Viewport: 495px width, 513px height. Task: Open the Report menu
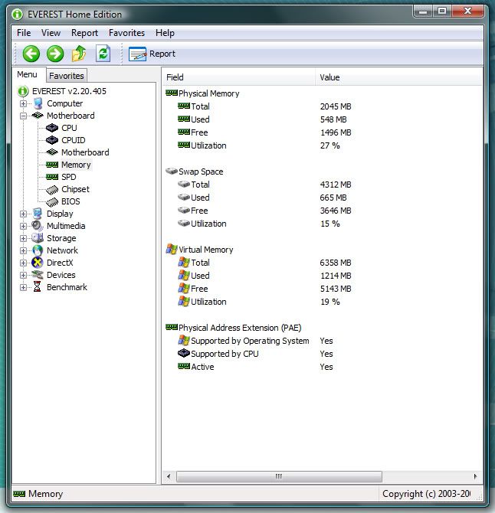point(84,33)
